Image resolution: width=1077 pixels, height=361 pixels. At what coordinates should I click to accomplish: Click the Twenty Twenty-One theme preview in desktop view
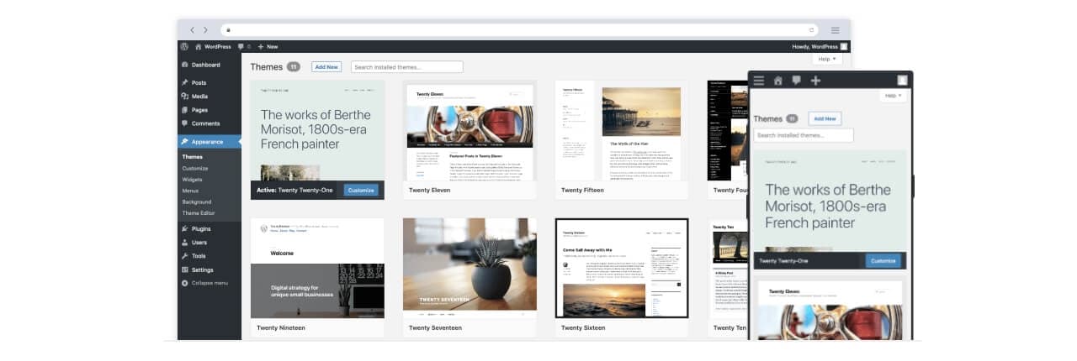[x=318, y=130]
